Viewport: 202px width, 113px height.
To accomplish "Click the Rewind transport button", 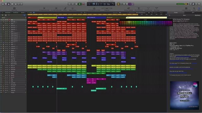I will click(x=69, y=4).
